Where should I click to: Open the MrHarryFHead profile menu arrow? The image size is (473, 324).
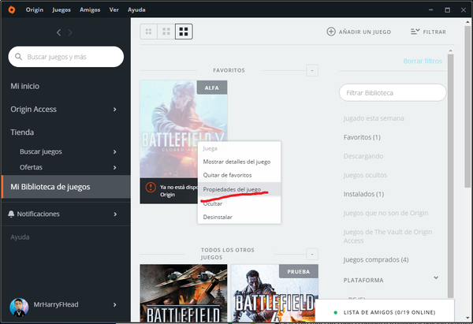[114, 305]
